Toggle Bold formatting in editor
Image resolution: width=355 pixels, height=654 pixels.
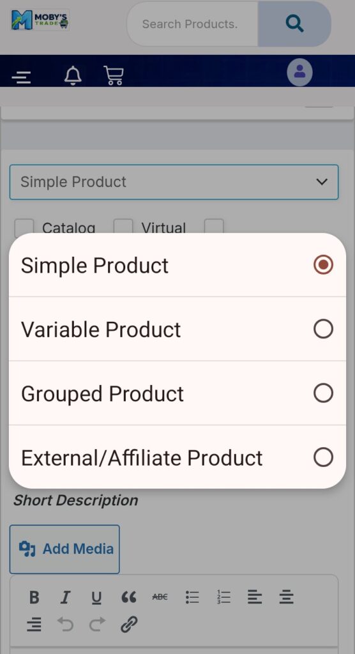(x=34, y=597)
